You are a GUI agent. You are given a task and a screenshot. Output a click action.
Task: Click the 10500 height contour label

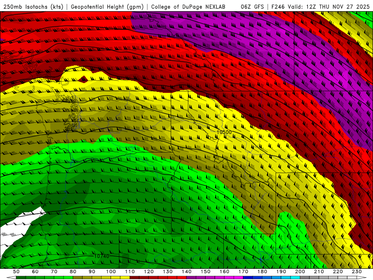pyautogui.click(x=224, y=132)
